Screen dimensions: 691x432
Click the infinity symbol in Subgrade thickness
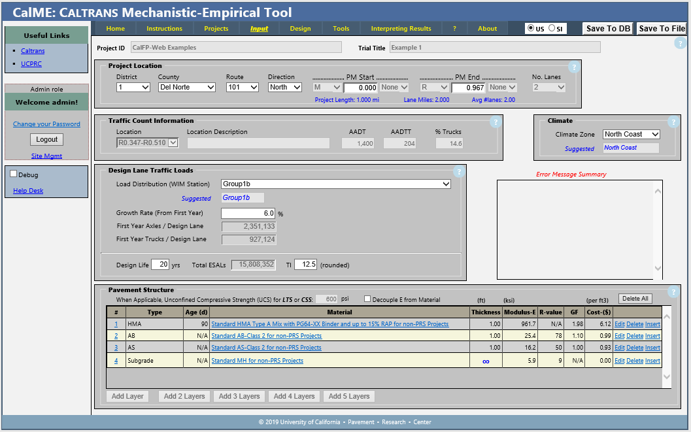(486, 361)
